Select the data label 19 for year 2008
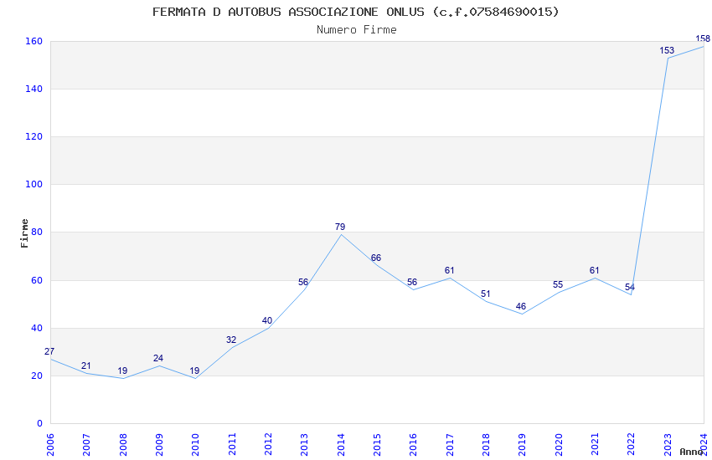Viewport: 712px width, 460px height. click(x=122, y=371)
